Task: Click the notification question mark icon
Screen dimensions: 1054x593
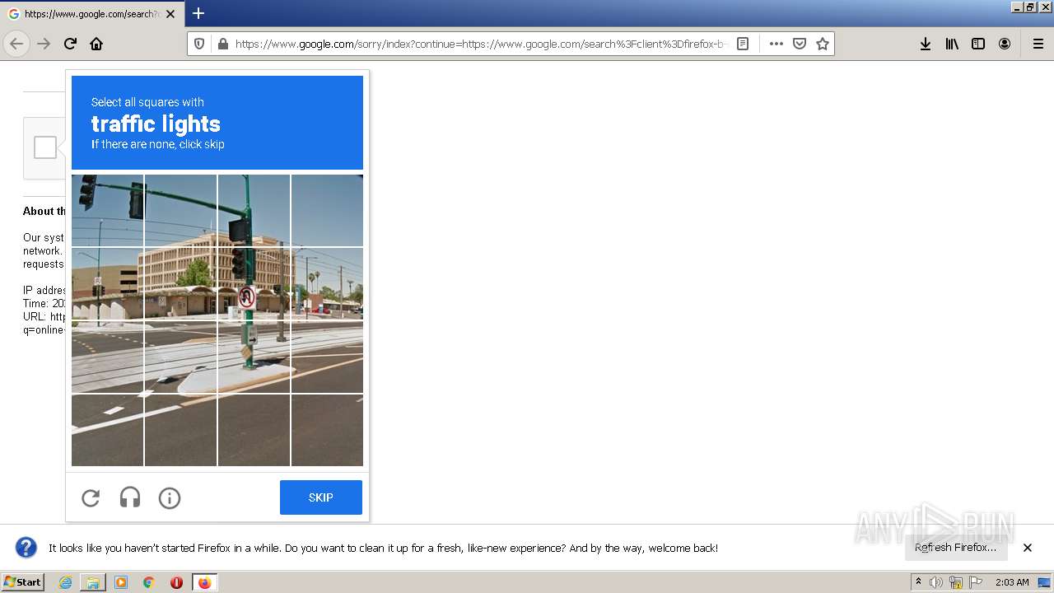Action: pos(26,548)
